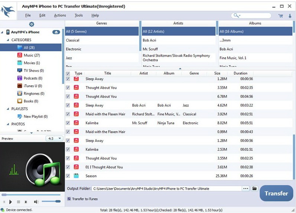Stop the preview playback
The height and width of the screenshot is (213, 296).
coord(19,202)
